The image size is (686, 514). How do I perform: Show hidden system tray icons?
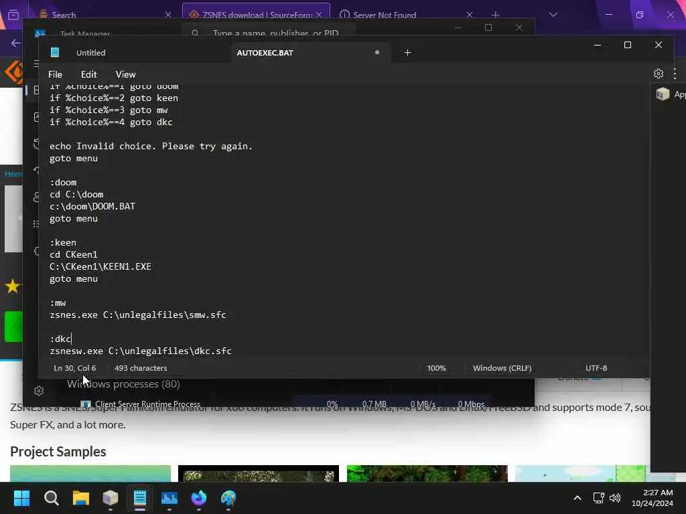tap(577, 498)
